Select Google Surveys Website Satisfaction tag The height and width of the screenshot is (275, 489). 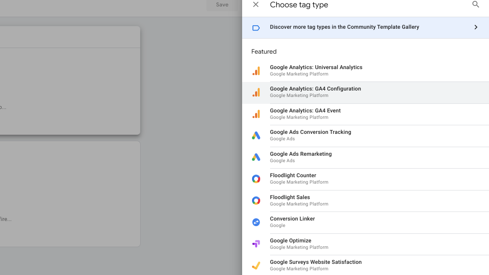[x=366, y=265]
